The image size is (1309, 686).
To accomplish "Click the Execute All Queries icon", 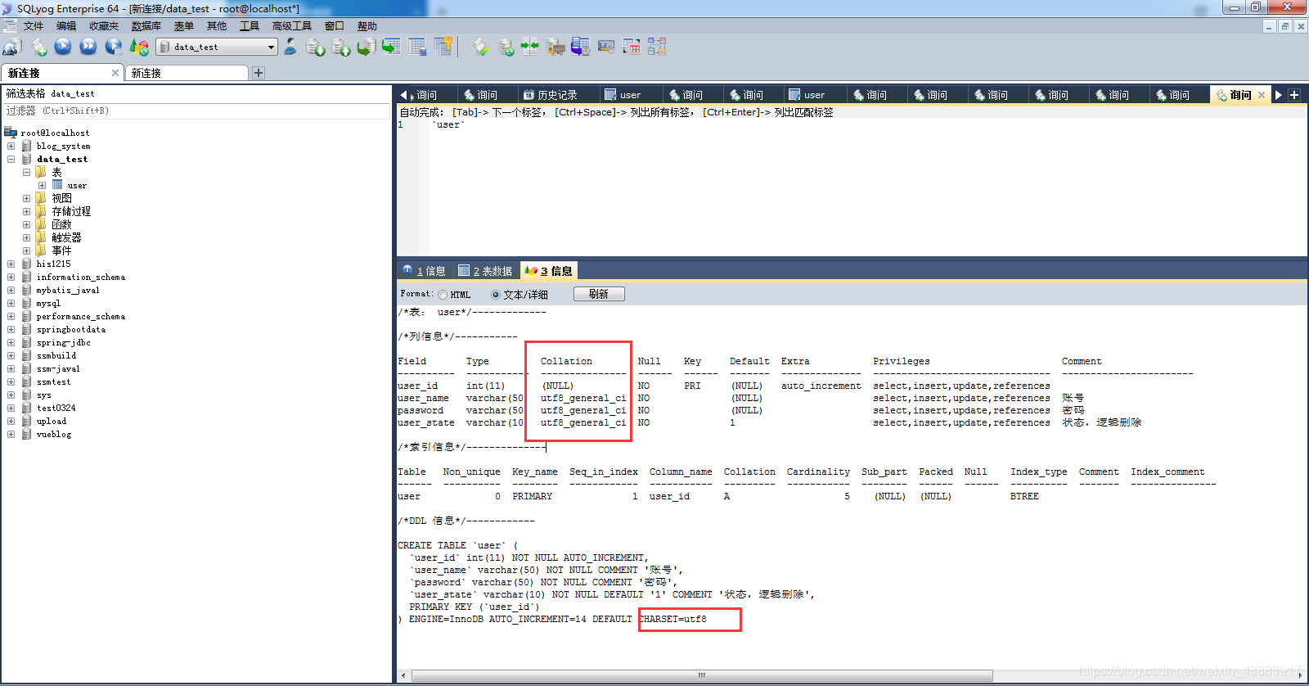I will 88,47.
